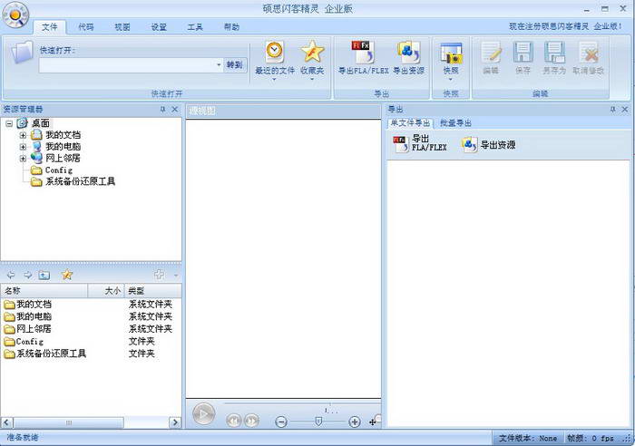
Task: Click the zoom slider handle in preview panel
Action: pyautogui.click(x=317, y=421)
